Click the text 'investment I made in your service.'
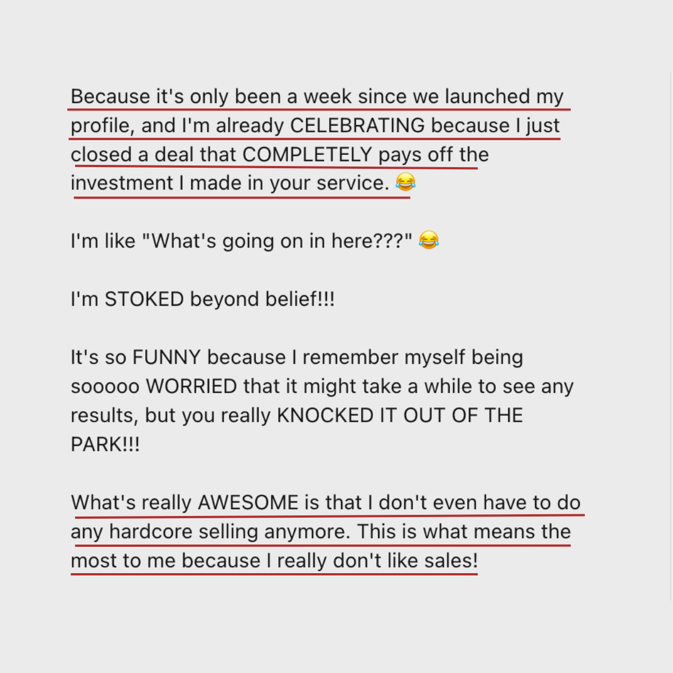 pyautogui.click(x=230, y=183)
